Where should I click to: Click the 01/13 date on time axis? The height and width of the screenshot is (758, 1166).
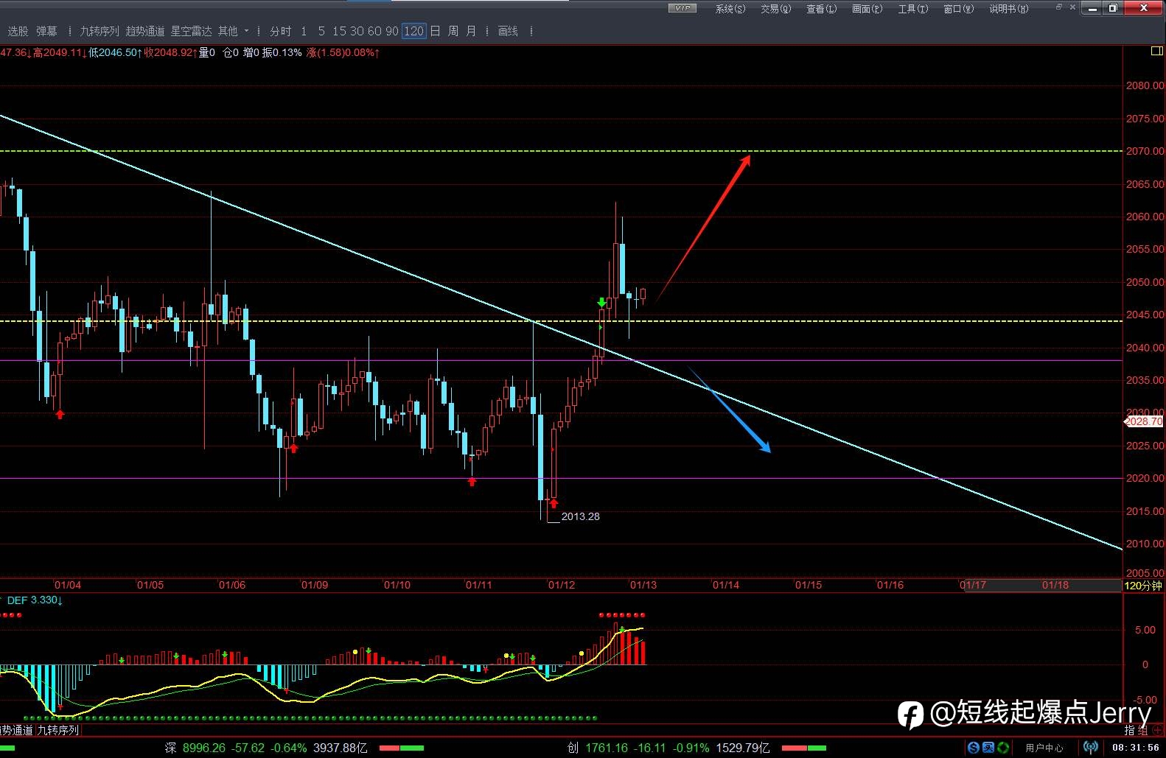click(x=643, y=585)
